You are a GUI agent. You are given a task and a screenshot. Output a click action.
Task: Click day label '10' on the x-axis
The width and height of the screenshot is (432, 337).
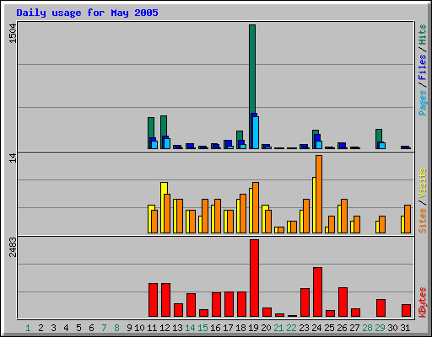coord(139,328)
